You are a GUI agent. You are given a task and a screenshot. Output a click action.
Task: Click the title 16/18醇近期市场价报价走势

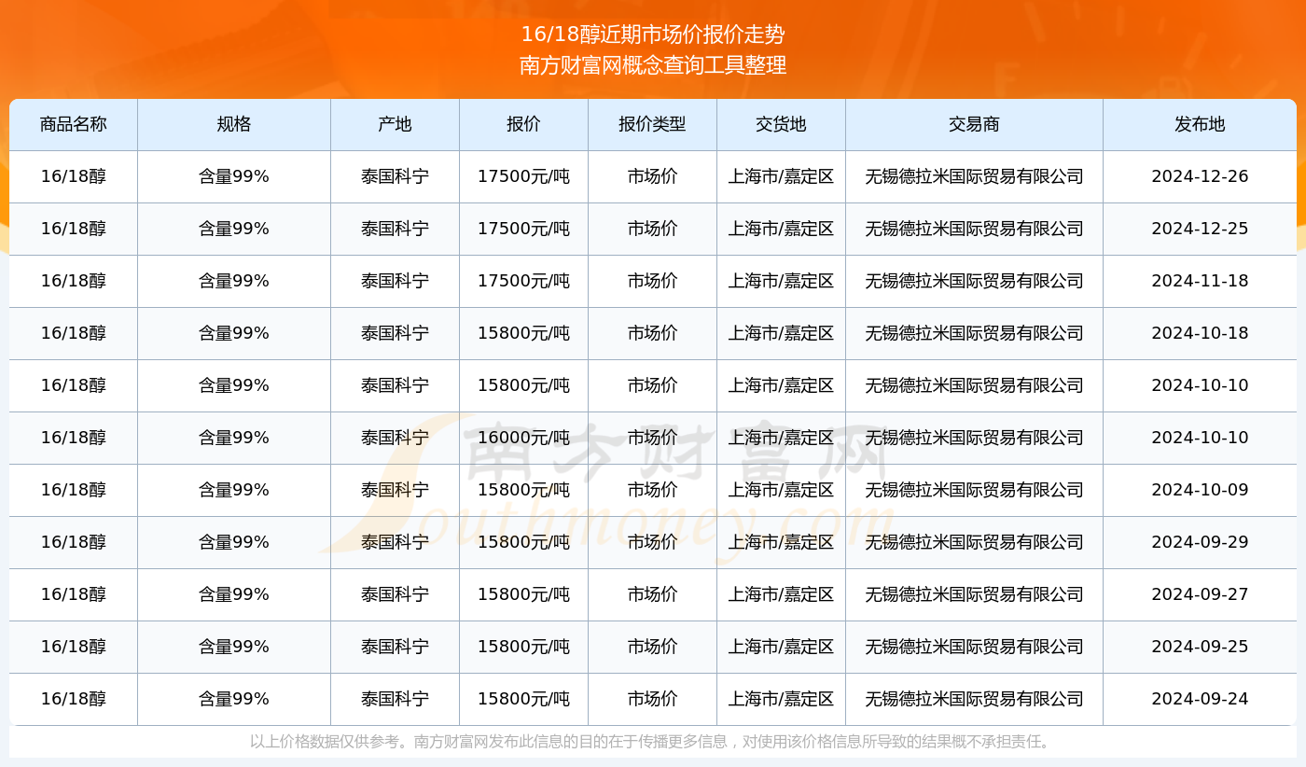(653, 35)
